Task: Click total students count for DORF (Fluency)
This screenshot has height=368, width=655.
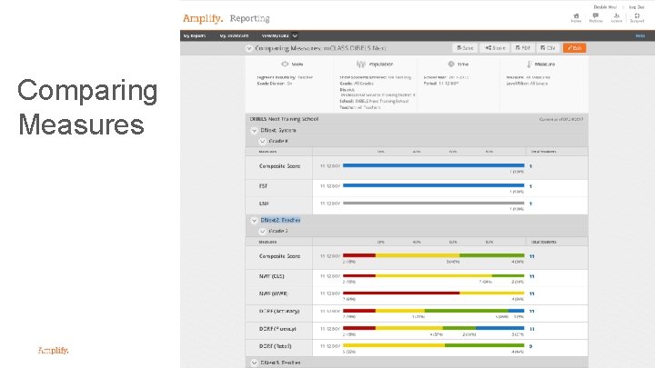Action: pos(532,329)
